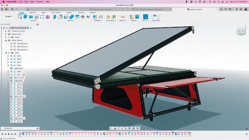Image resolution: width=249 pixels, height=140 pixels.
Task: Click the Move/Copy cross-arrows tool
Action: coord(83,17)
